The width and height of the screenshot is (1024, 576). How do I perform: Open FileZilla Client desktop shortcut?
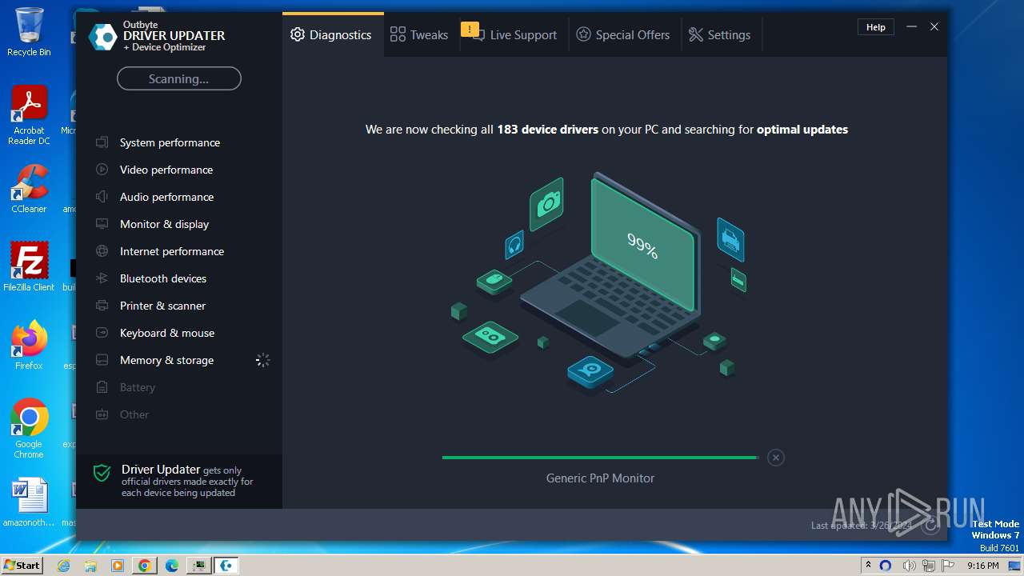pos(29,267)
